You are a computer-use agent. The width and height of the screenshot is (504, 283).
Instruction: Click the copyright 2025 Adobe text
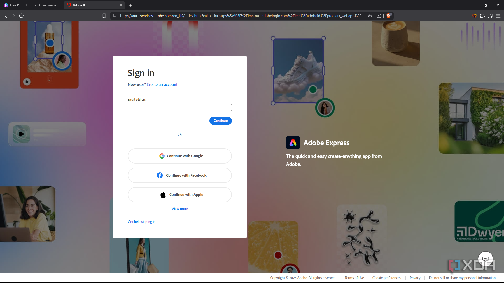(x=303, y=278)
